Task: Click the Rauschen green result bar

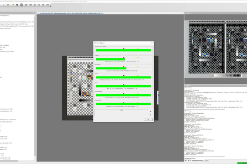Action: (111, 68)
